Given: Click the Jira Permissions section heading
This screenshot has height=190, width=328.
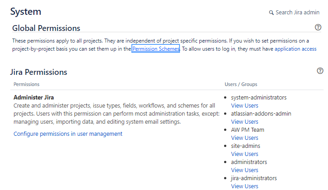Looking at the screenshot, I should 39,72.
